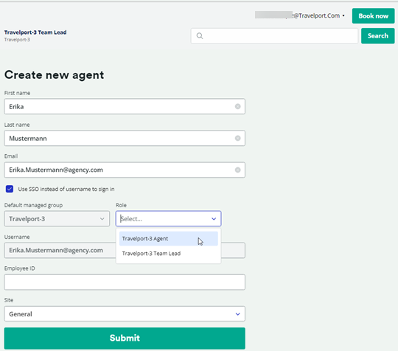Open Default managed group dropdown
Viewport: 398px width, 351px height.
57,219
